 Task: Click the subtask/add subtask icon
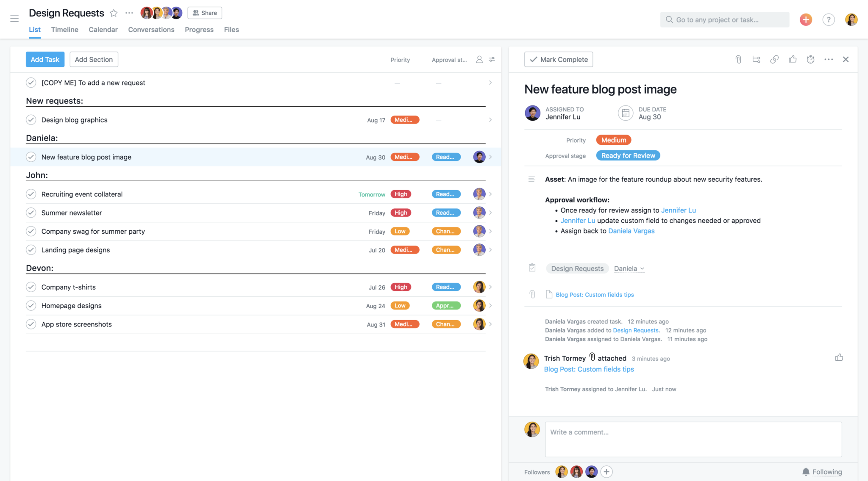755,59
